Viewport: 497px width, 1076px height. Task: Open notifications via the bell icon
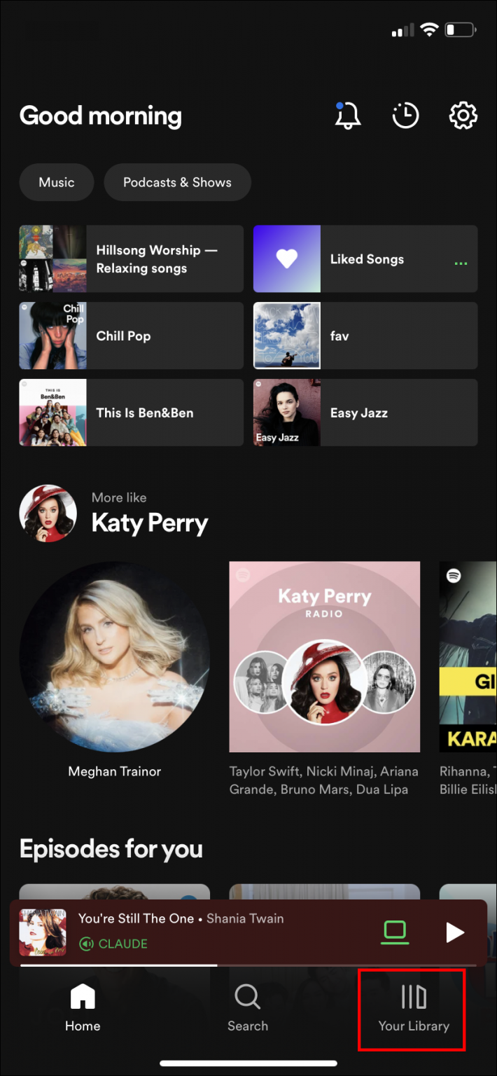[348, 116]
